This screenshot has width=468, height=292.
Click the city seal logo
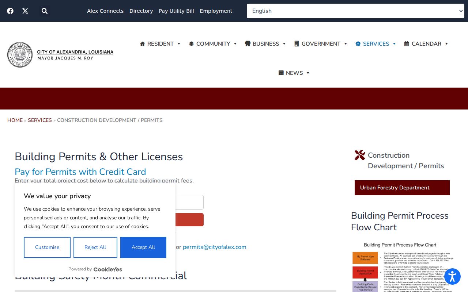[20, 55]
